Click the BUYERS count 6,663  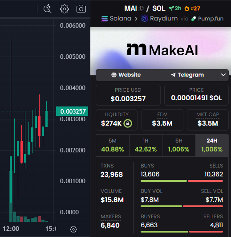point(149,225)
